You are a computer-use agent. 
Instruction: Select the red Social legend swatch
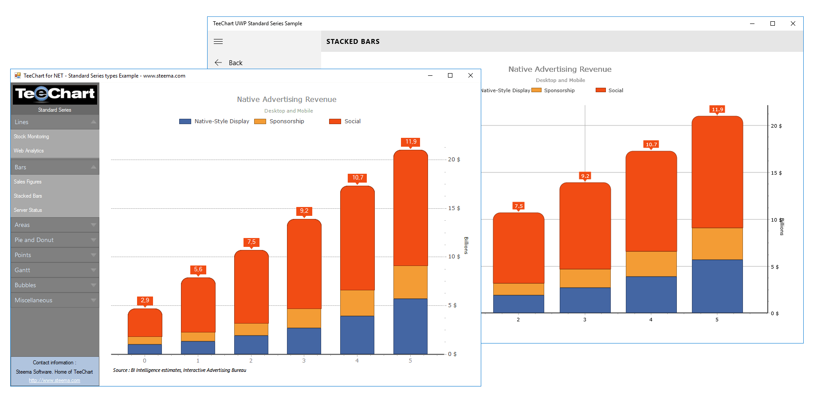pyautogui.click(x=334, y=121)
